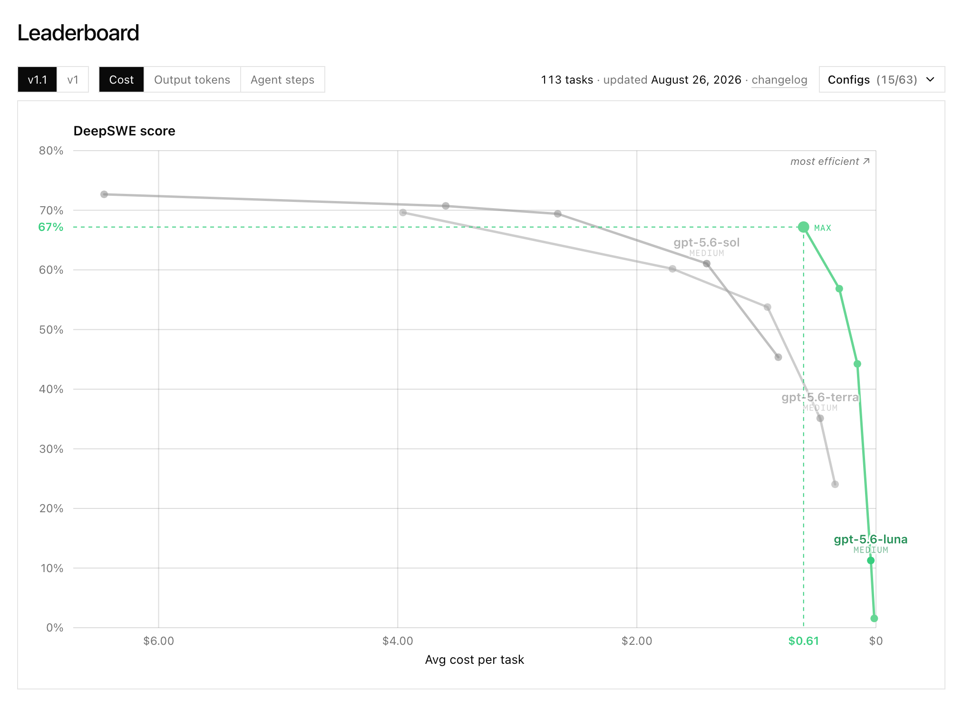The width and height of the screenshot is (973, 708).
Task: Click the large green MAX data point
Action: 804,227
